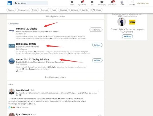The image size is (153, 116).
Task: Open three-dot menu on Jean Guibert's post
Action: (x=99, y=91)
